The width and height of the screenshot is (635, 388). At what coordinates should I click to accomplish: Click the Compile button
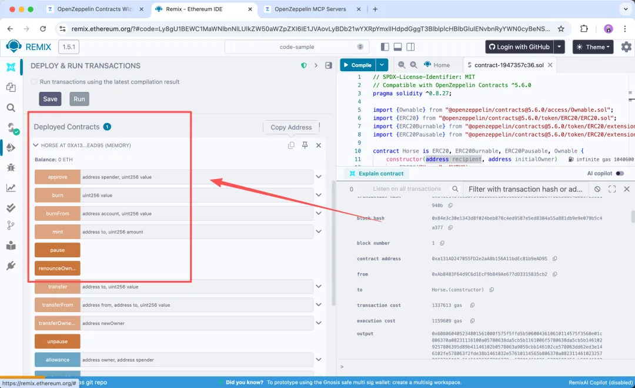click(x=358, y=65)
